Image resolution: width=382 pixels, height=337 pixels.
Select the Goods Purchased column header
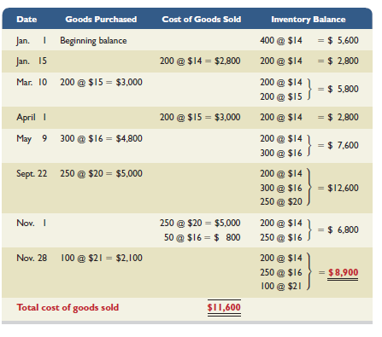(x=101, y=20)
